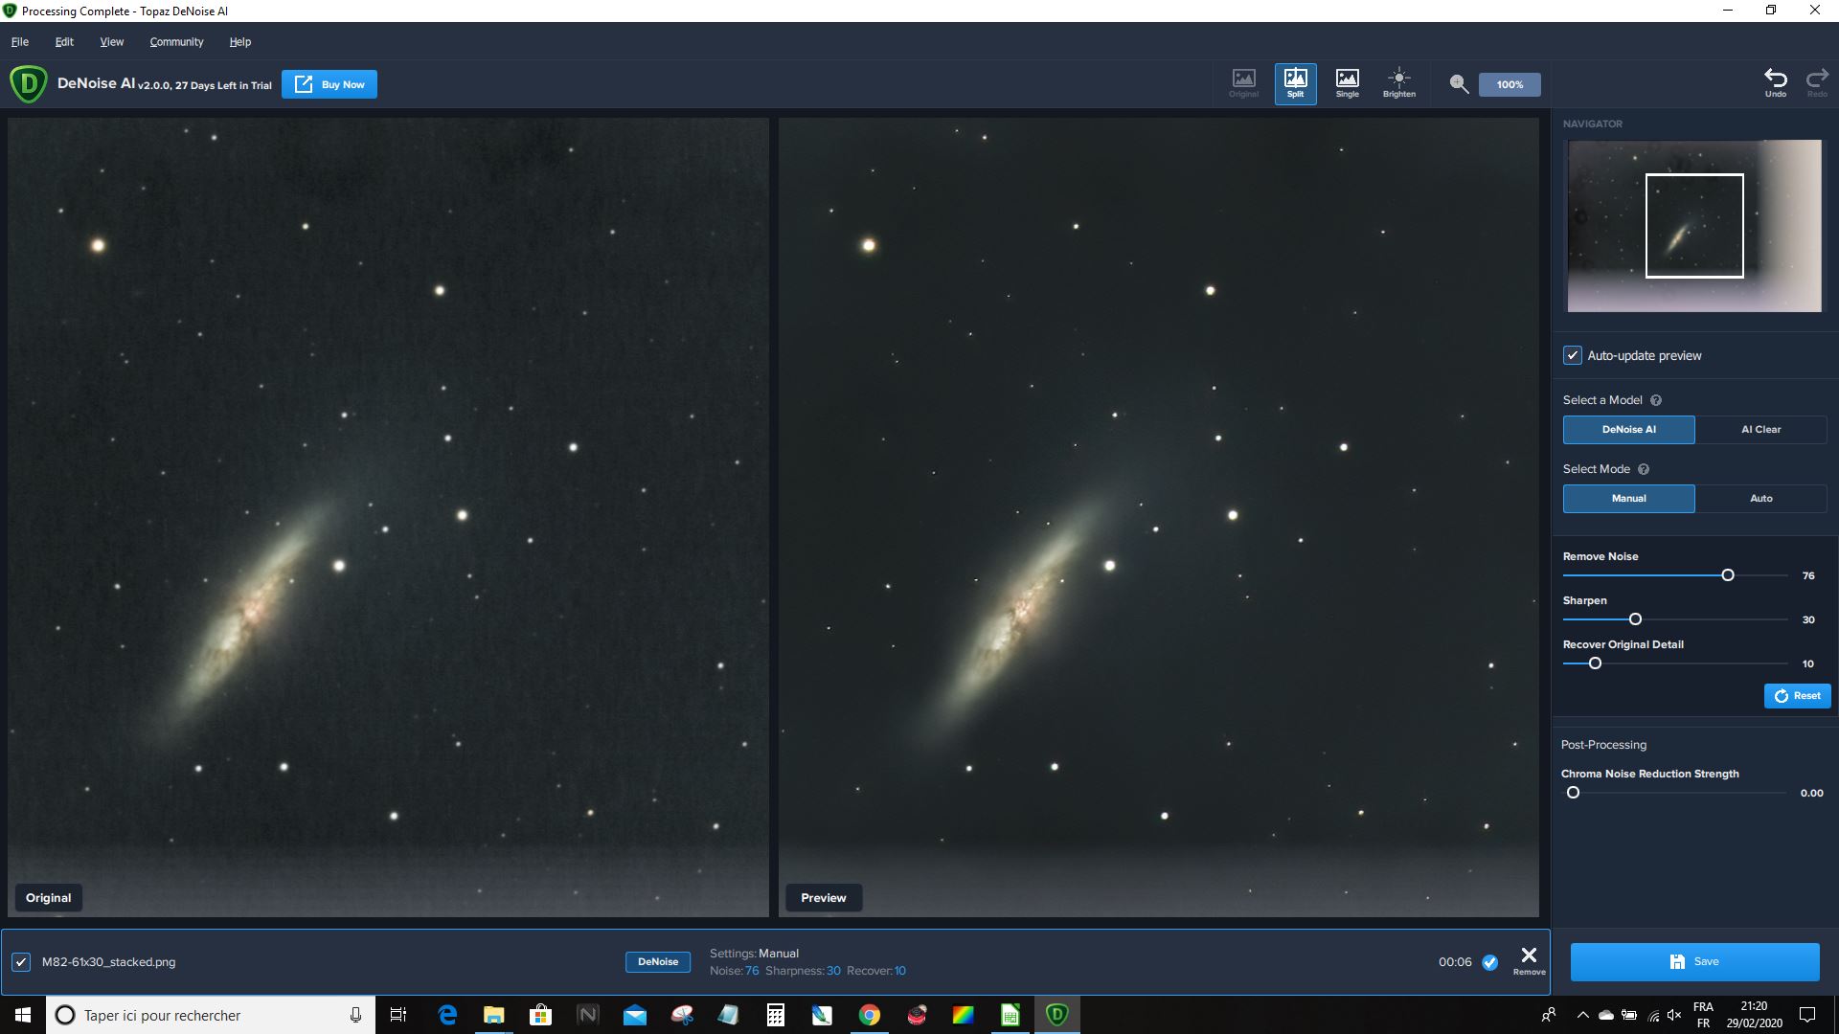Remove M82-61x30_stacked.png from the list
The width and height of the screenshot is (1839, 1034).
1529,960
